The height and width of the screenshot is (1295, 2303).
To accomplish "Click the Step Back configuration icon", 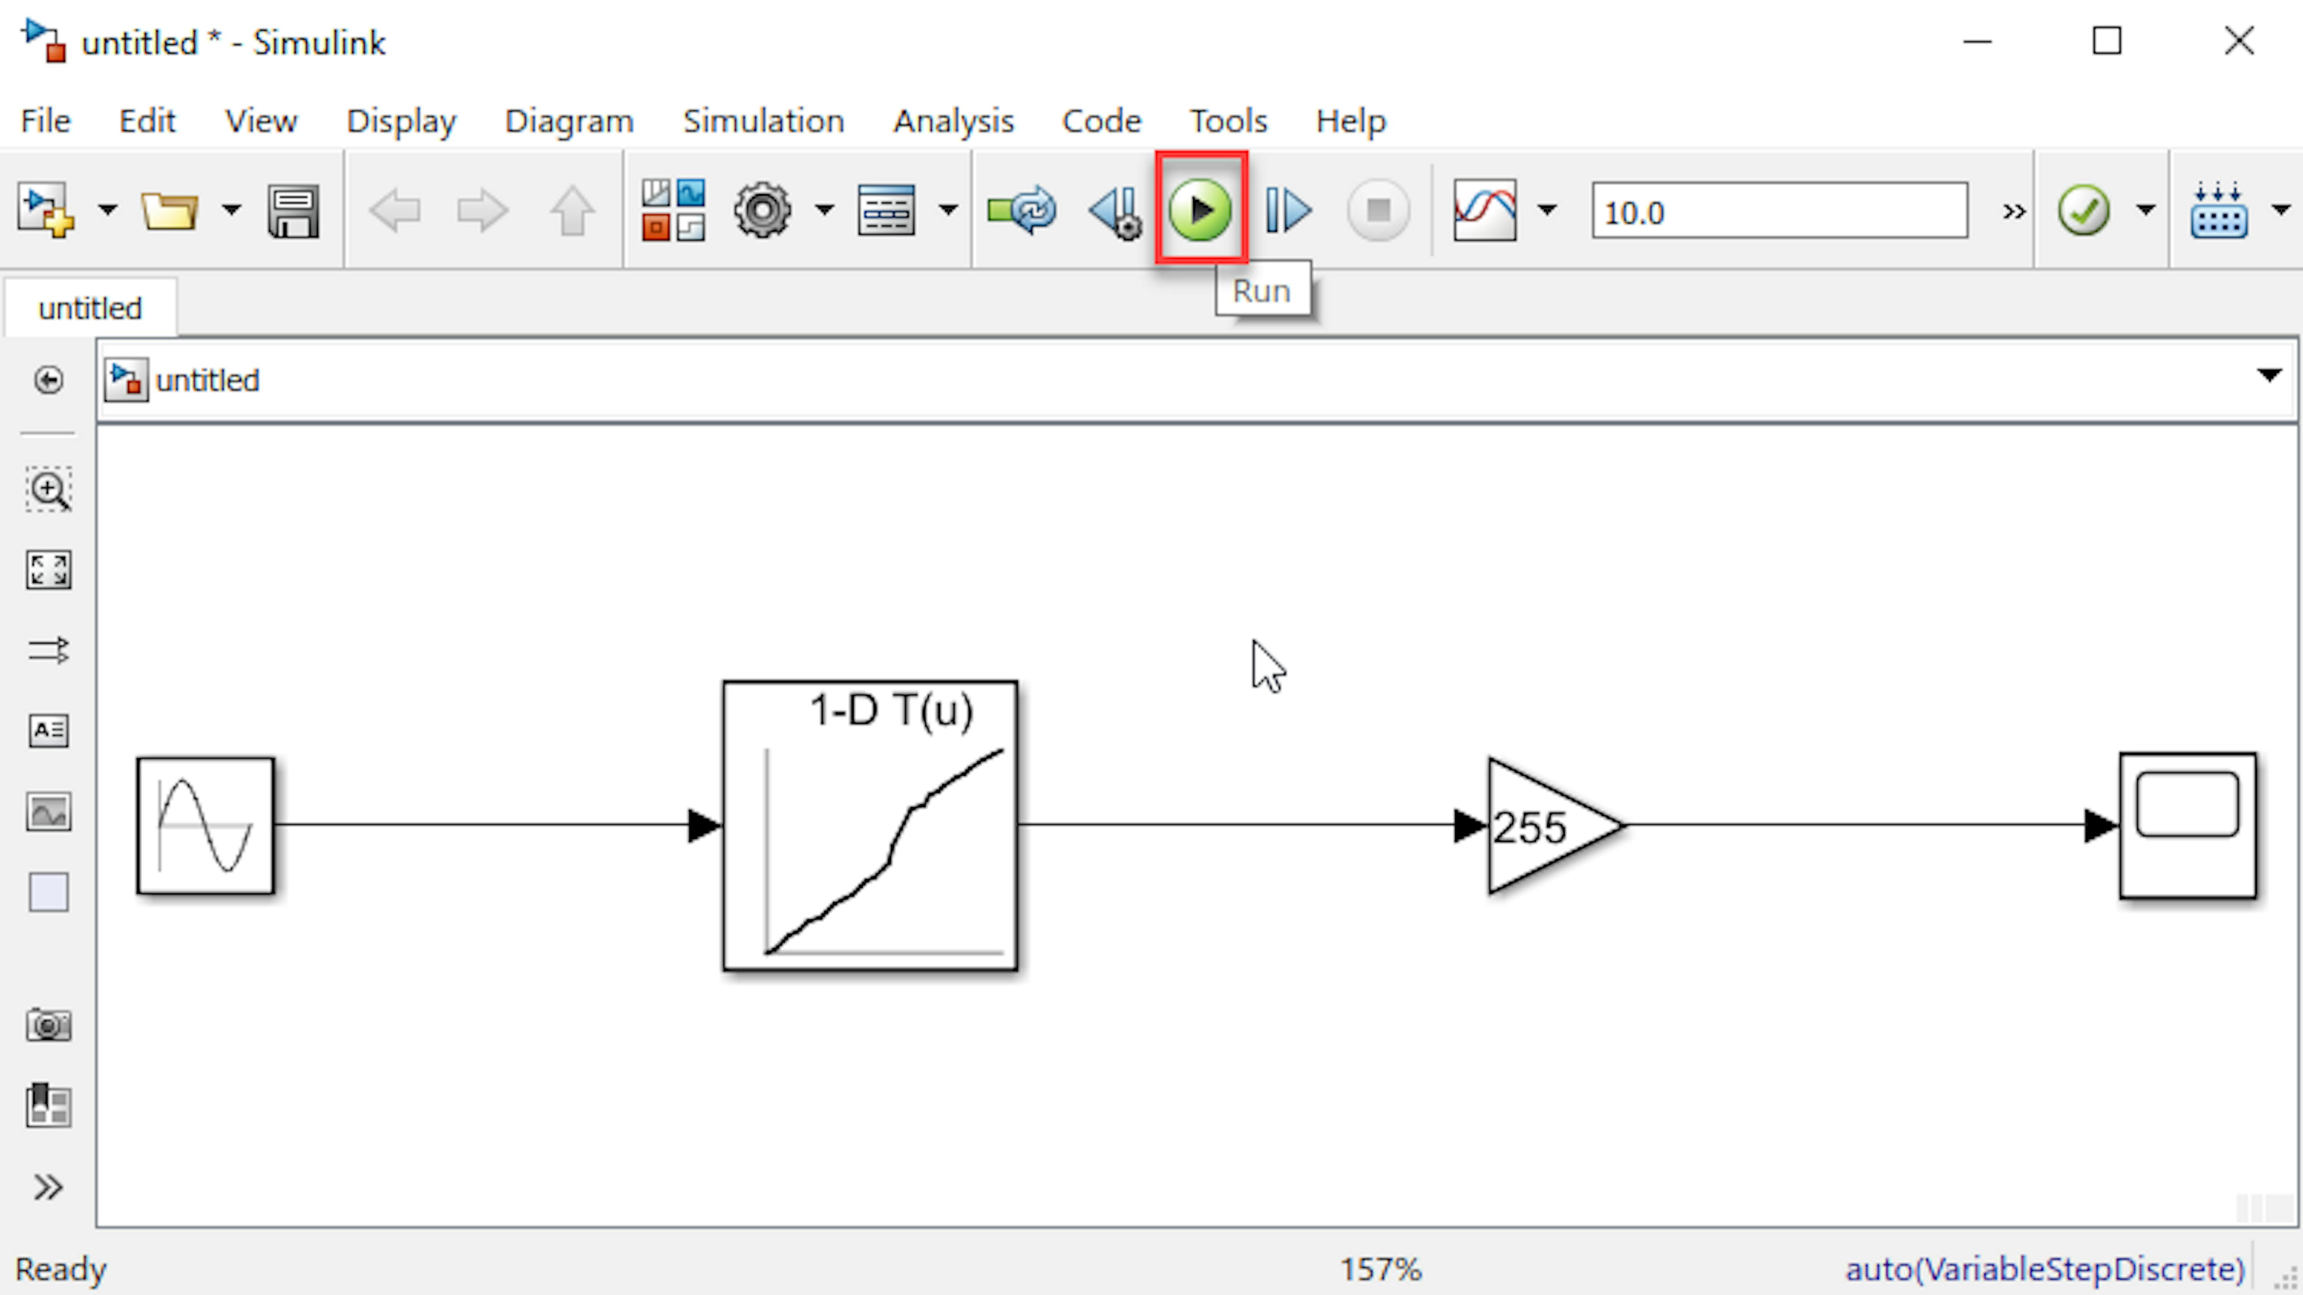I will point(1115,213).
